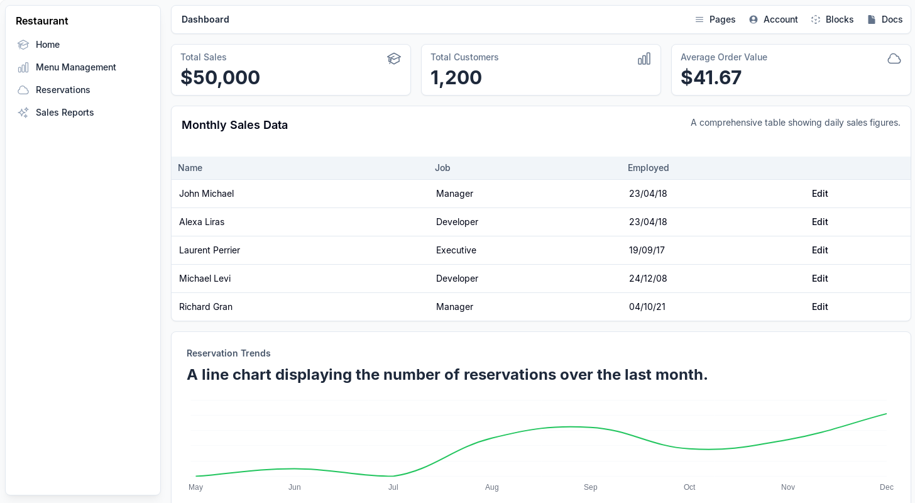This screenshot has width=915, height=503.
Task: Click the Total Customers bar chart icon
Action: coord(644,58)
